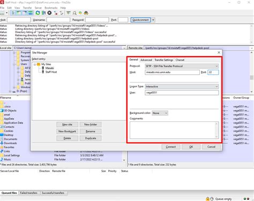The image size is (254, 201).
Task: Open the Edit menu
Action: click(x=9, y=8)
